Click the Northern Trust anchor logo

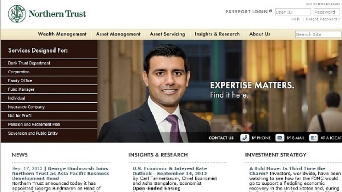pos(17,14)
